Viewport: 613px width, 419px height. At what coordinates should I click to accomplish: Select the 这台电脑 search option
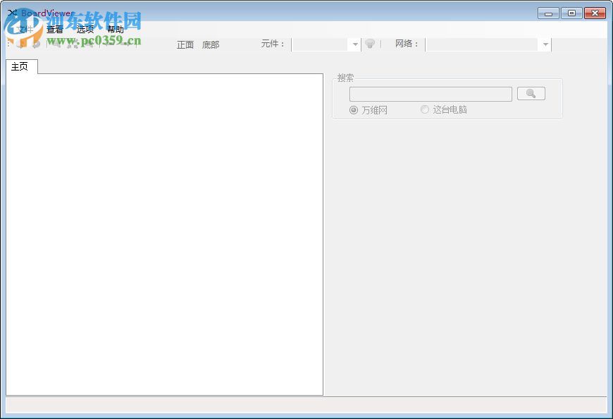(425, 109)
